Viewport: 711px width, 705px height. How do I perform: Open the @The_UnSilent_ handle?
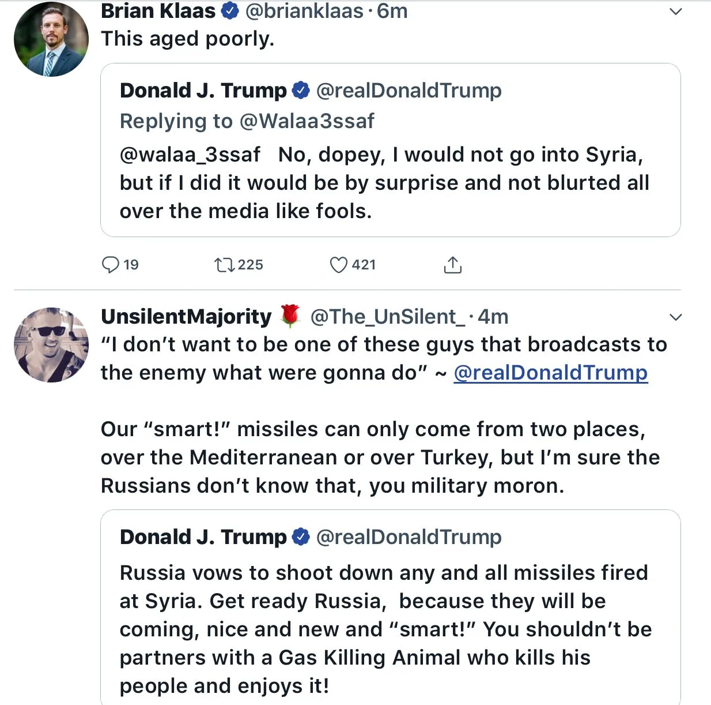[387, 317]
